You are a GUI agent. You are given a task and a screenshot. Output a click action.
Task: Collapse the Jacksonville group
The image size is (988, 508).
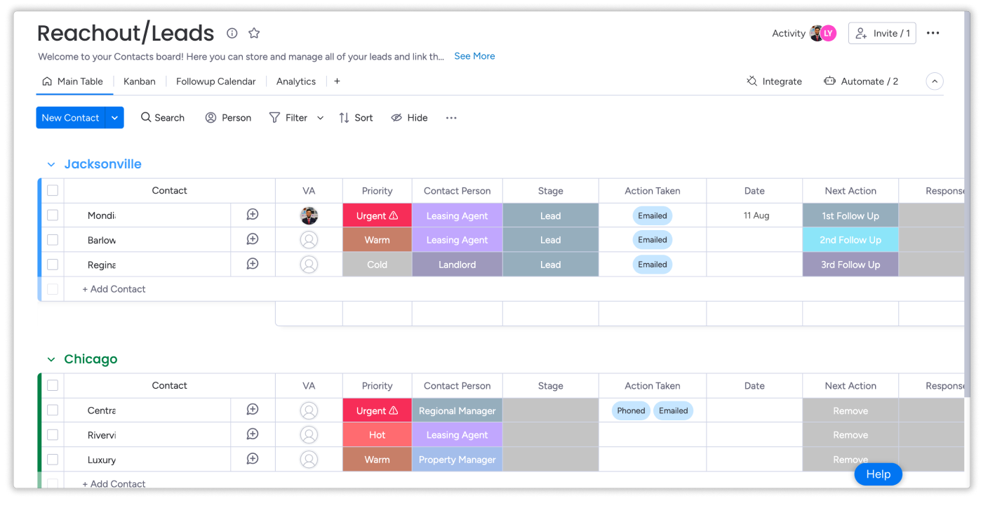[x=51, y=165]
